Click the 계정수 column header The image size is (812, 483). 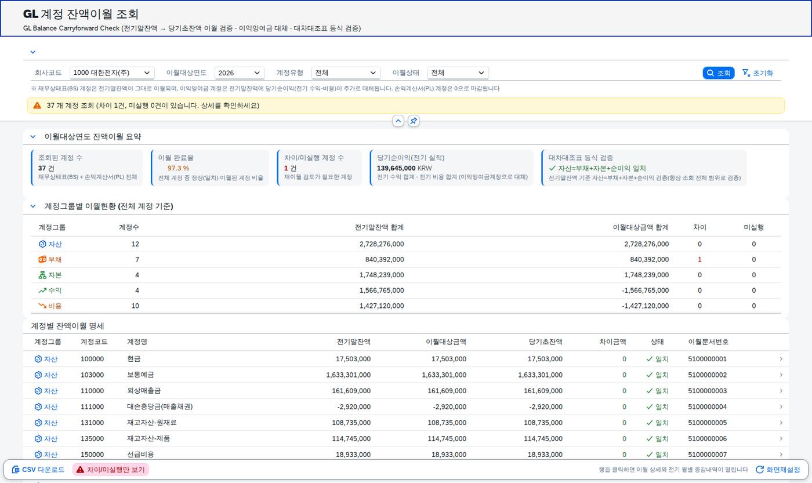(129, 227)
